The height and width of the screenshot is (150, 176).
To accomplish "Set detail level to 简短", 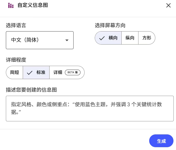I will pyautogui.click(x=15, y=72).
